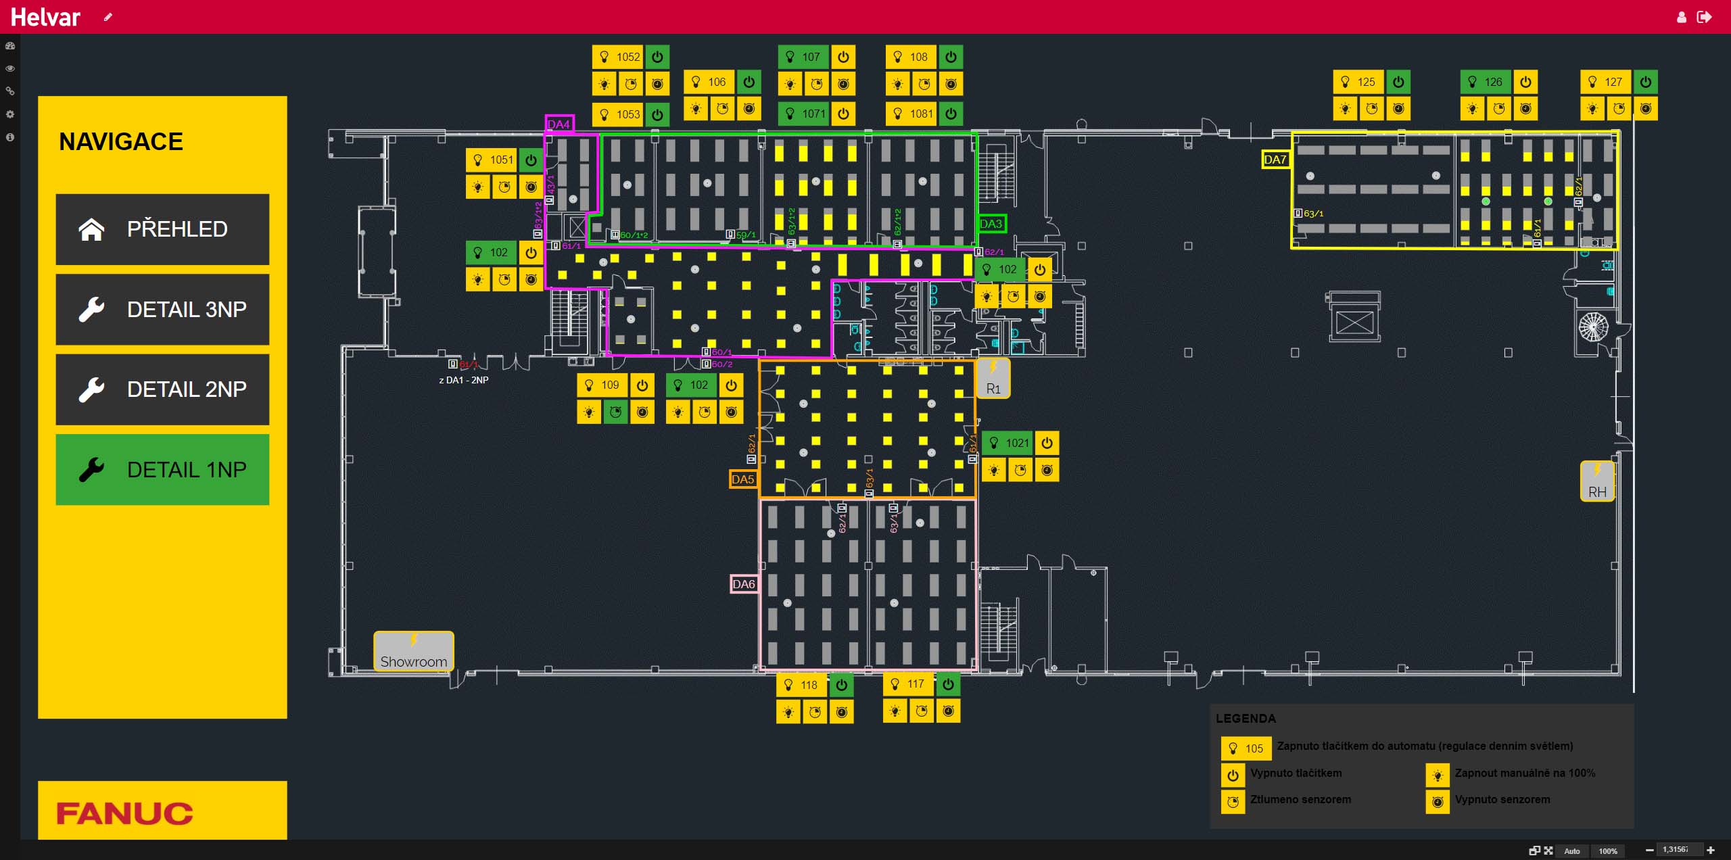Toggle fullscreen with the expand arrows icon

[1548, 851]
